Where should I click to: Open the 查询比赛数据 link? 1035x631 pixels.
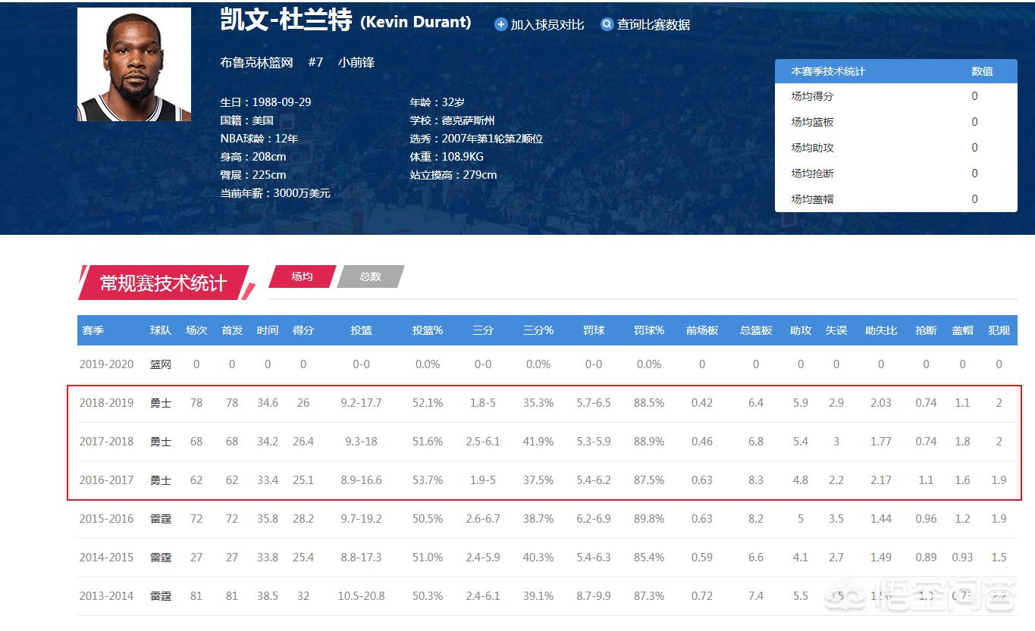pyautogui.click(x=653, y=24)
